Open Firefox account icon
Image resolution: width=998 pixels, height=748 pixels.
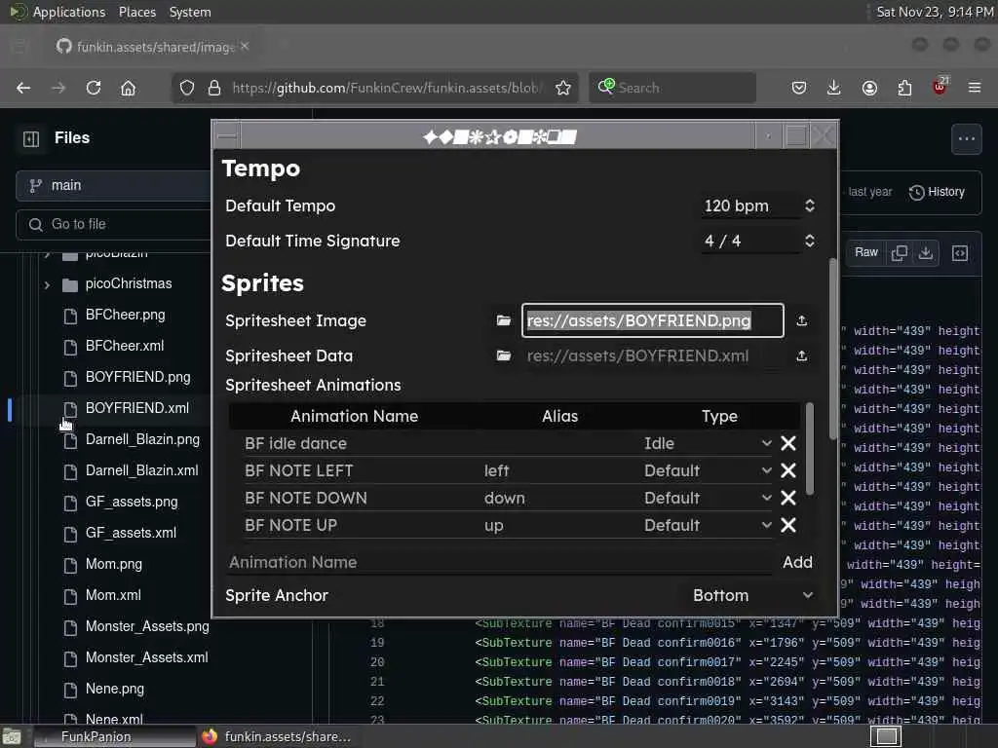[x=869, y=88]
